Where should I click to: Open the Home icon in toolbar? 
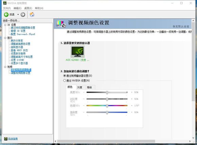tap(32, 15)
